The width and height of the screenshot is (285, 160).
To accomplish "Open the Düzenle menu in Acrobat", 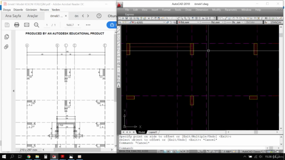I will click(18, 10).
